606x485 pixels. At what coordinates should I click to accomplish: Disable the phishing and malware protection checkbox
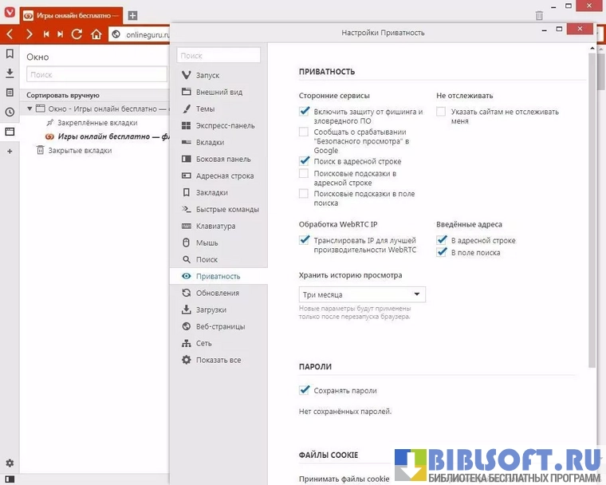pyautogui.click(x=304, y=112)
